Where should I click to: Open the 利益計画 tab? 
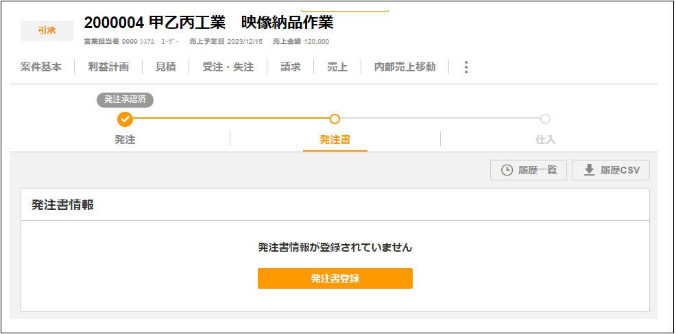(108, 67)
